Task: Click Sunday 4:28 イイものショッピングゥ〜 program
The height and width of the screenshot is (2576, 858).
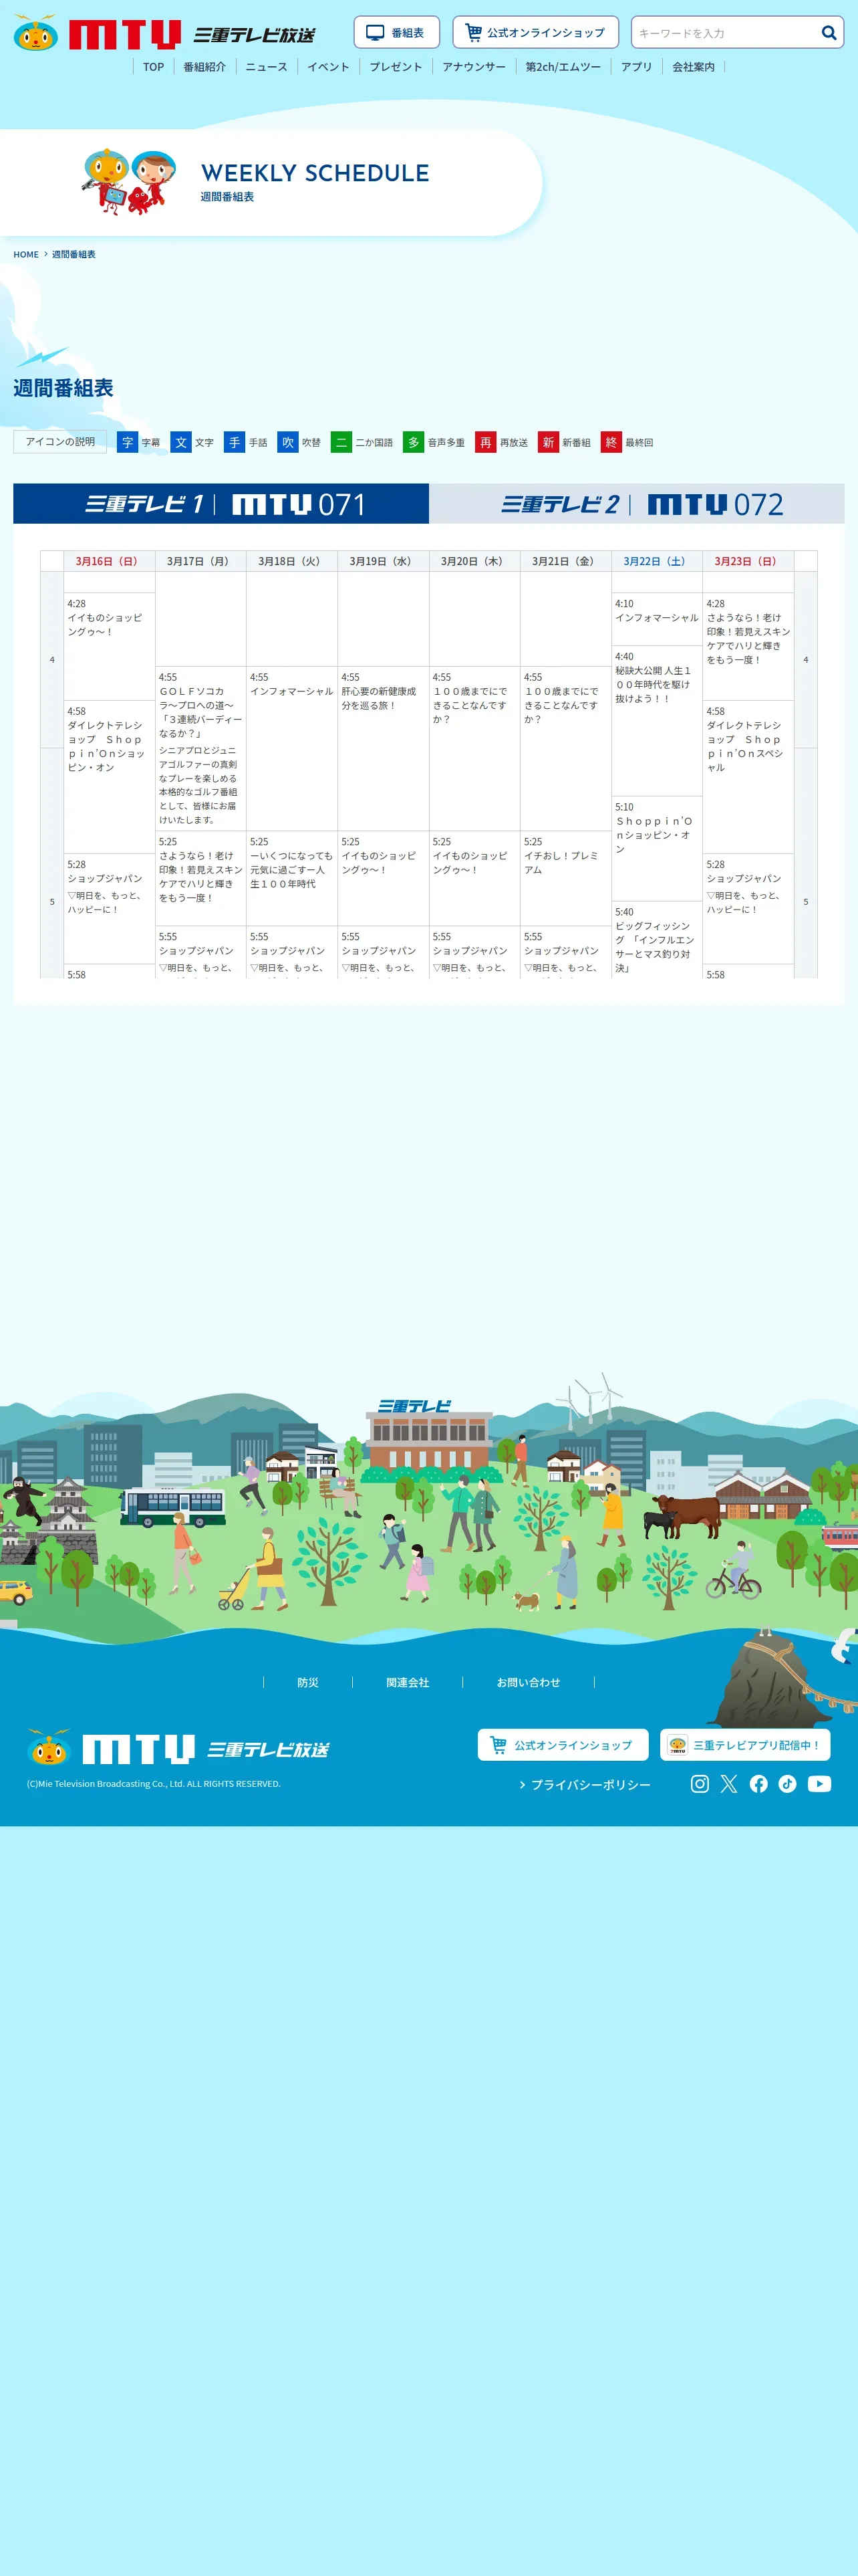Action: click(x=109, y=646)
